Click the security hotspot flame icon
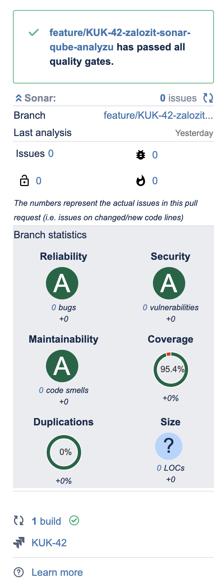 tap(141, 180)
